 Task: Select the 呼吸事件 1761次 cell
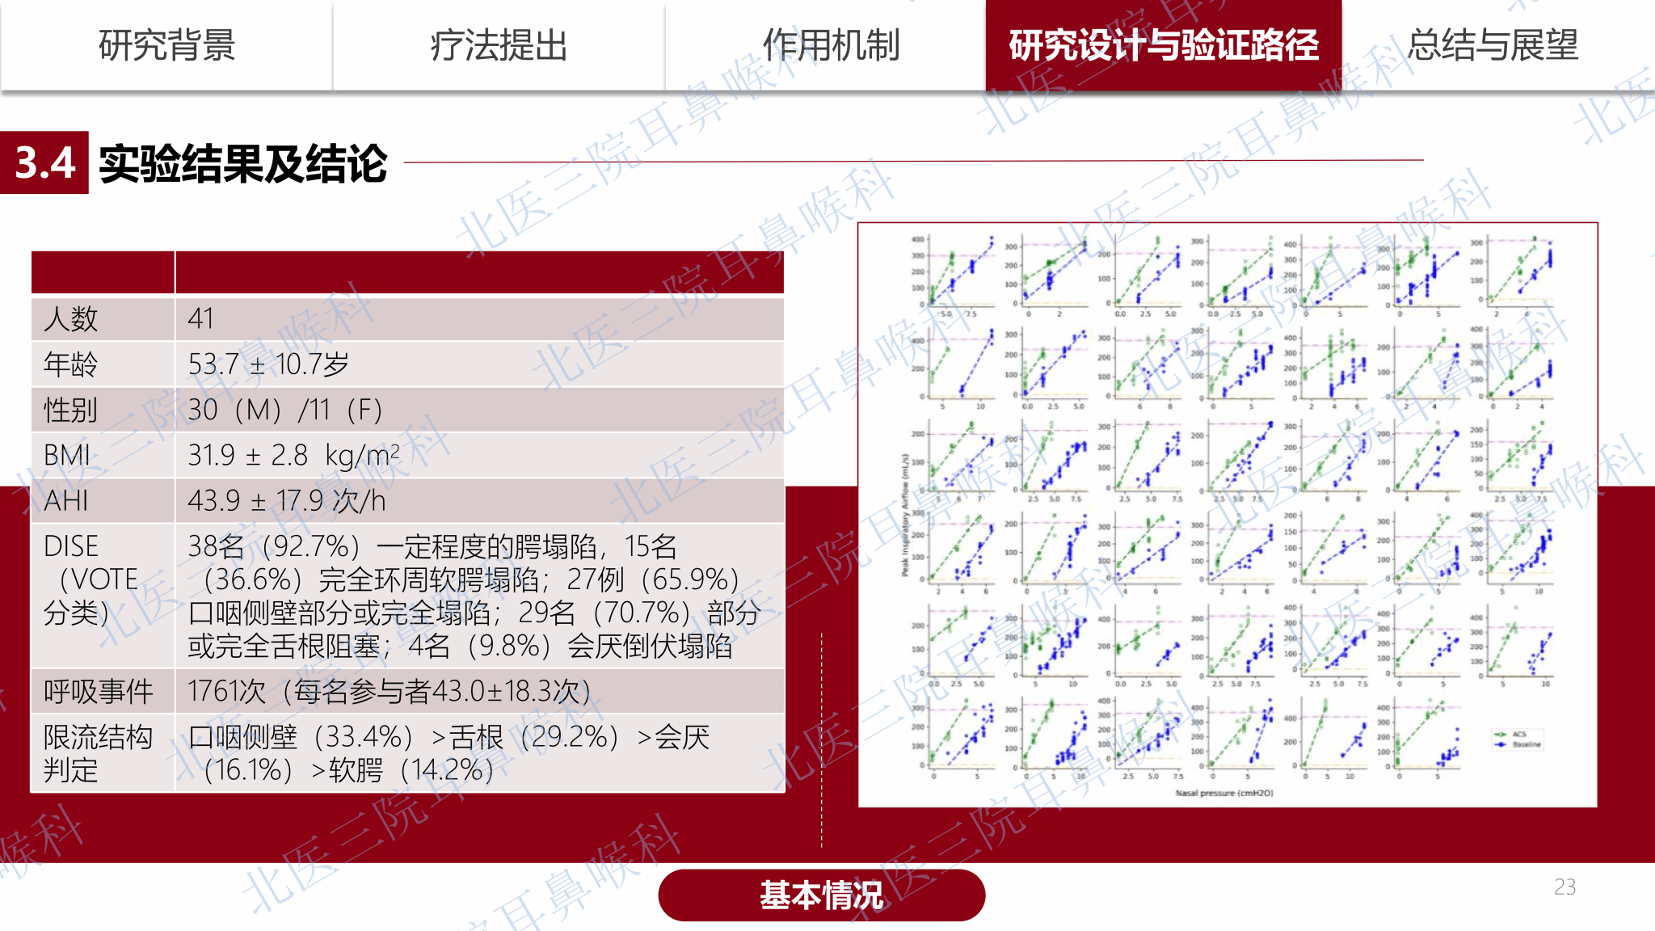point(389,692)
